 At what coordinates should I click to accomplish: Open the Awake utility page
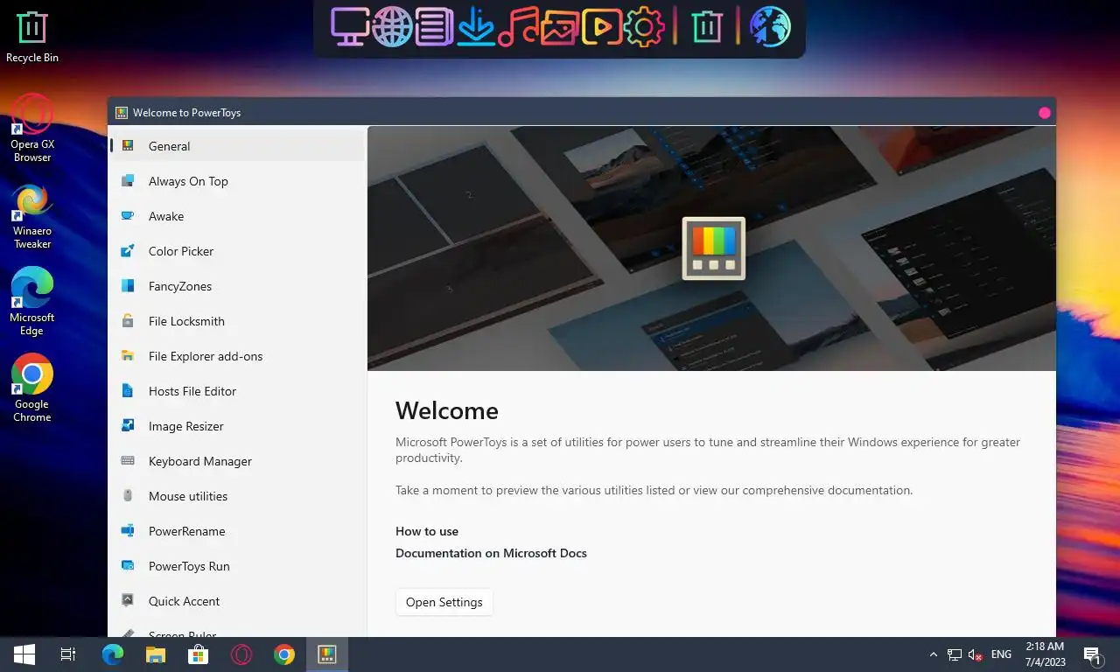236,216
